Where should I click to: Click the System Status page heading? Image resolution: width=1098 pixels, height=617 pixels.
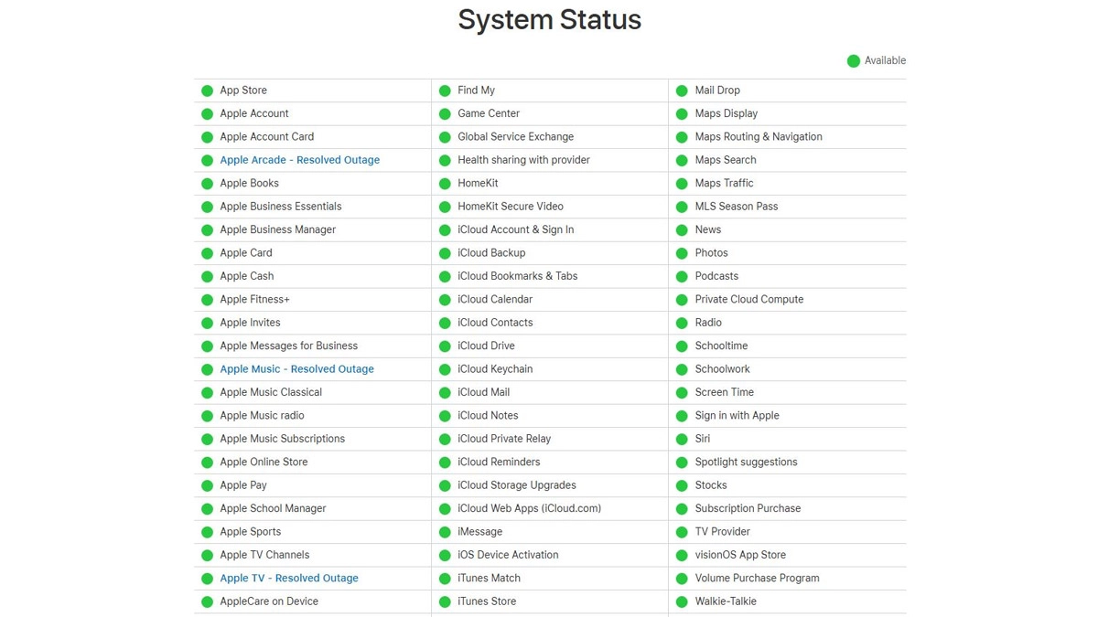pos(549,20)
